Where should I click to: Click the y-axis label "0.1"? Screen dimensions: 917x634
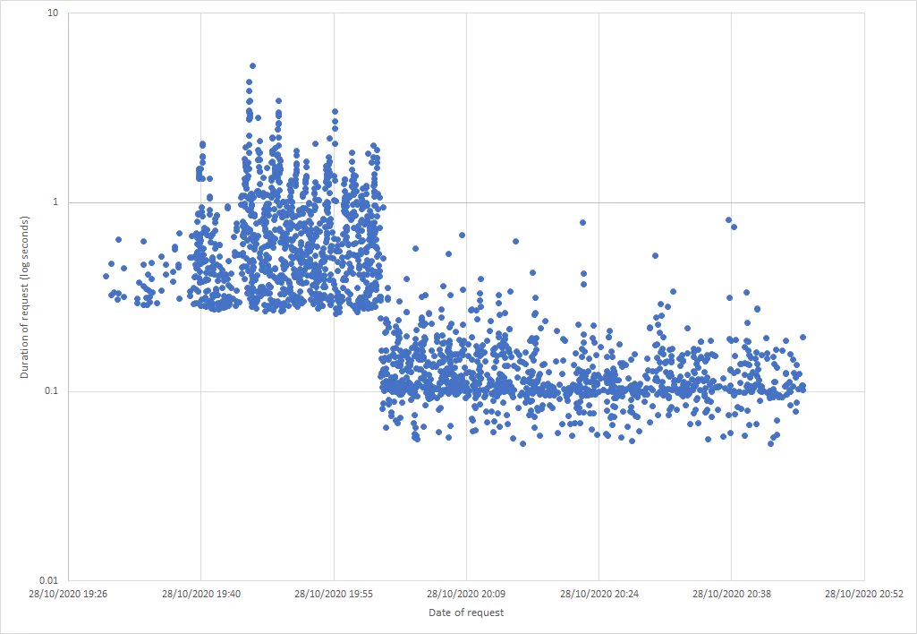[x=52, y=391]
